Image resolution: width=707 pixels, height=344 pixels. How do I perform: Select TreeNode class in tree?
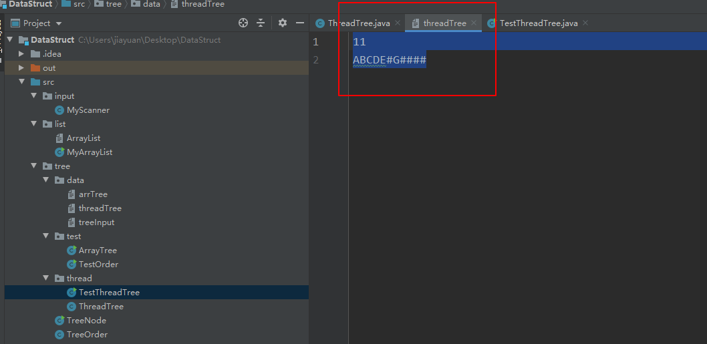[x=86, y=320]
